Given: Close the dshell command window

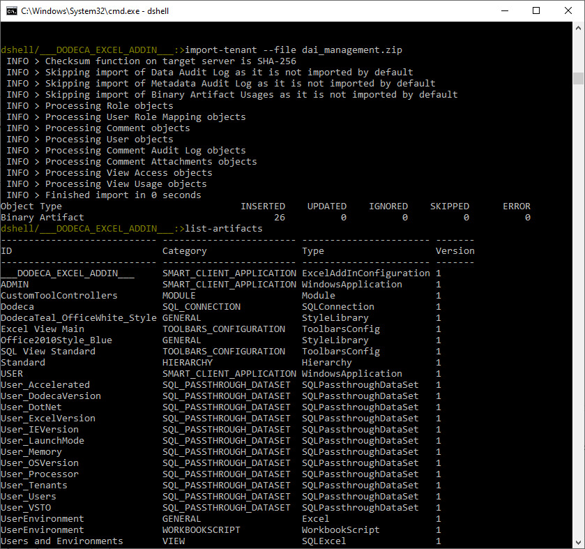Looking at the screenshot, I should coord(568,11).
